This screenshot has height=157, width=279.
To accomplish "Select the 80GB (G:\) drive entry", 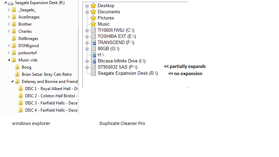I will pyautogui.click(x=109, y=49).
